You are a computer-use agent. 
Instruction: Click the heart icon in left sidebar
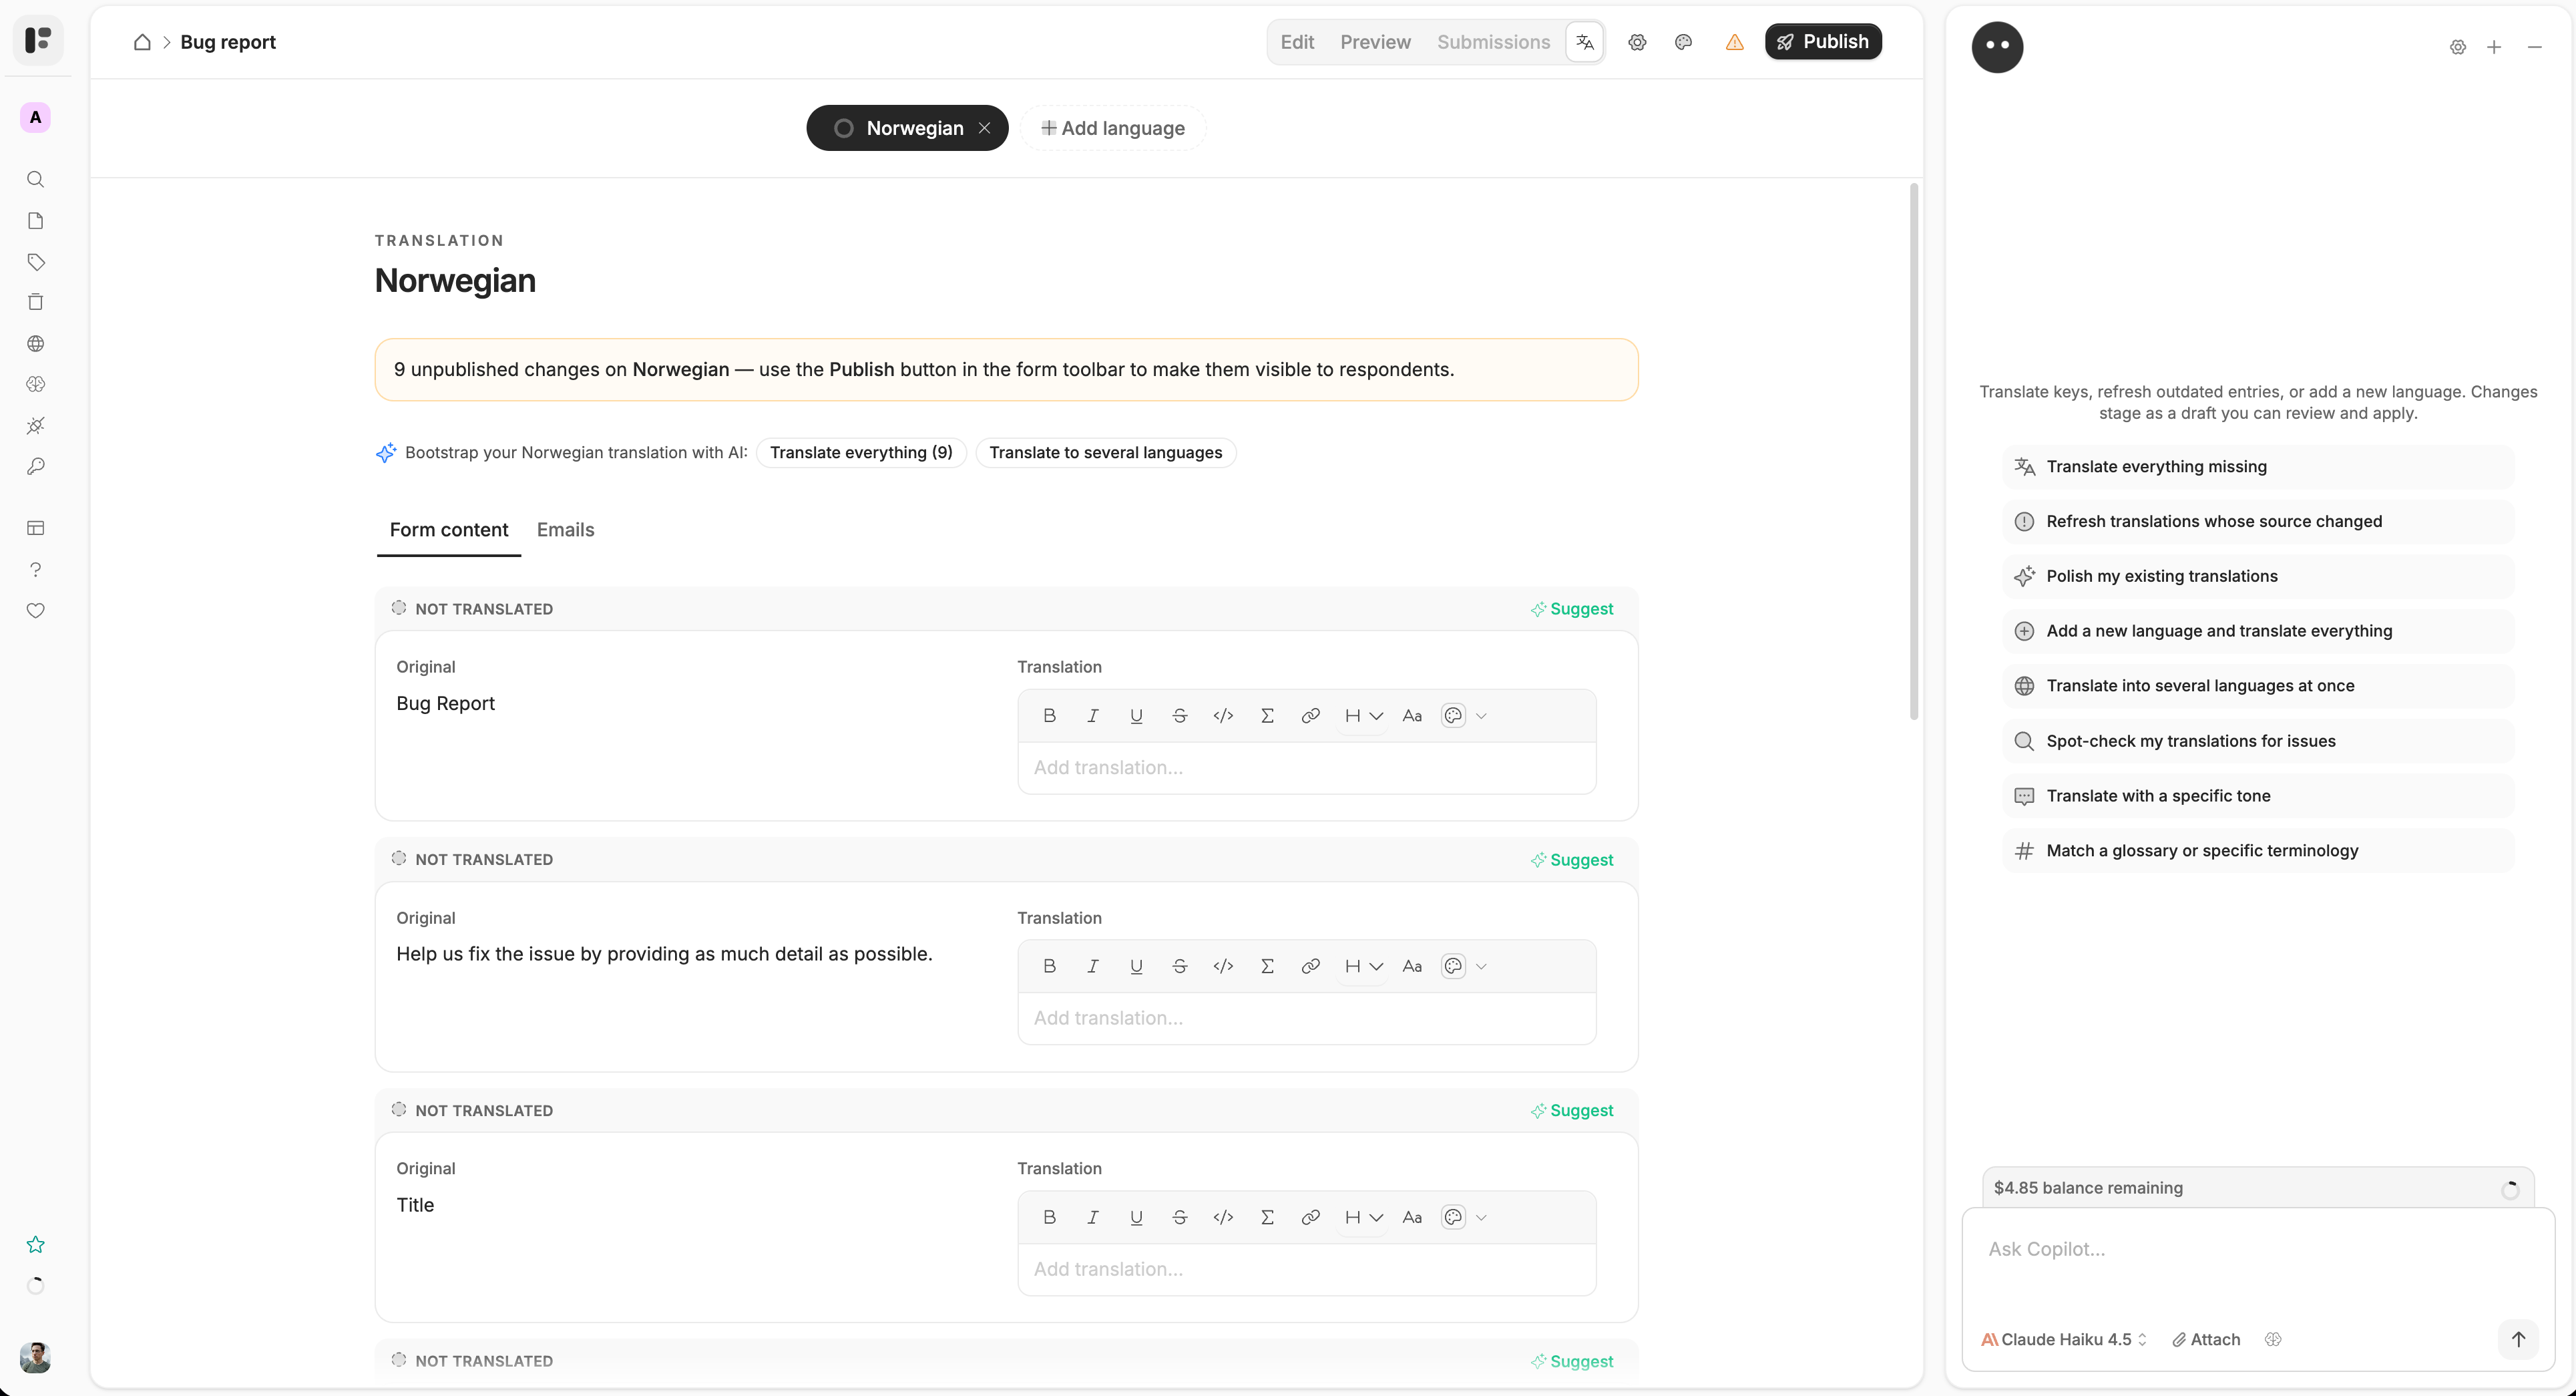click(x=36, y=611)
